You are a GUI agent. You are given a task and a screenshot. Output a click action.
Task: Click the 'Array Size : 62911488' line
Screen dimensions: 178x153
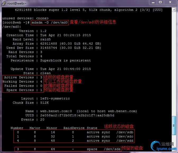57,44
